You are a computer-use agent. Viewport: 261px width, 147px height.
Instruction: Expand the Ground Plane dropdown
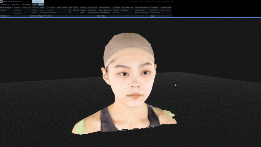[x=3, y=10]
